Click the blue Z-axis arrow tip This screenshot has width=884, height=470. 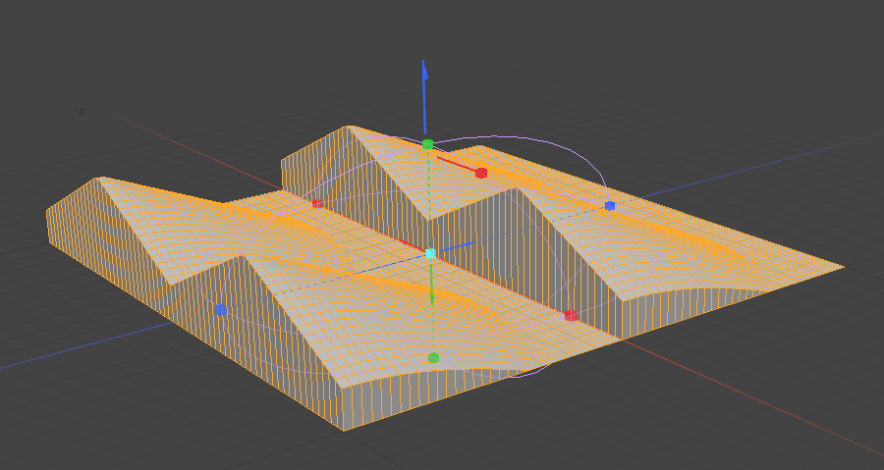(424, 69)
